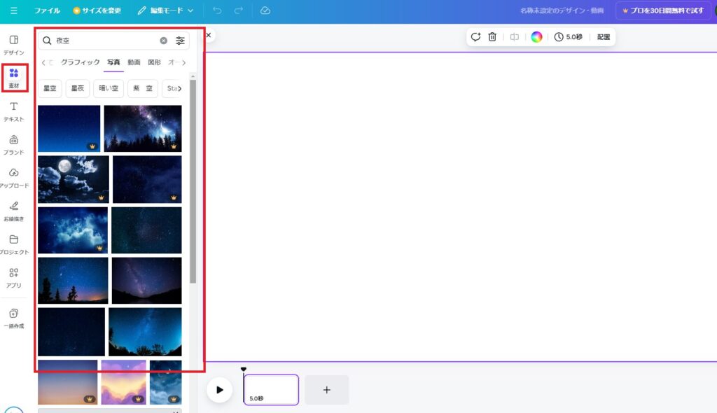This screenshot has height=413, width=717.
Task: Delete the selected page with trash icon
Action: tap(492, 37)
